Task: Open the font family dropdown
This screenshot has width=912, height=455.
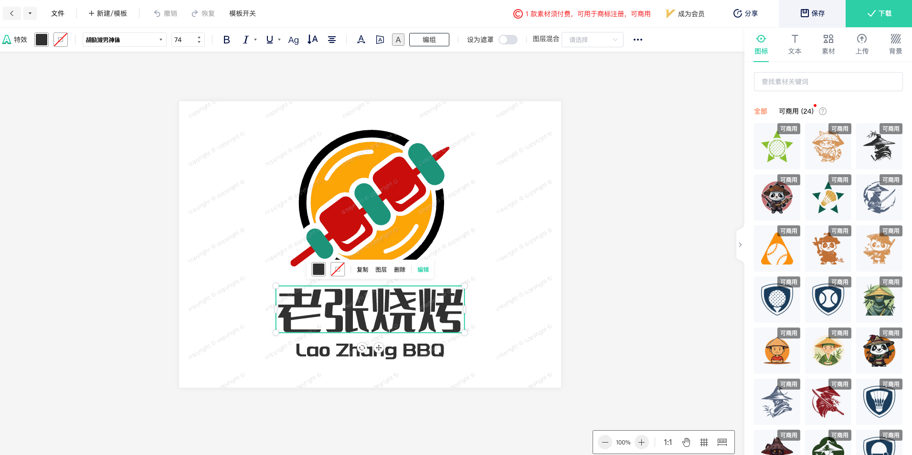Action: pyautogui.click(x=124, y=40)
